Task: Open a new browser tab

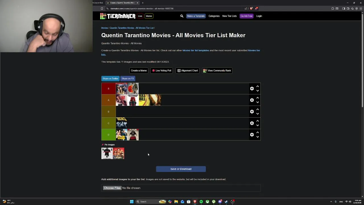Action: pos(143,3)
